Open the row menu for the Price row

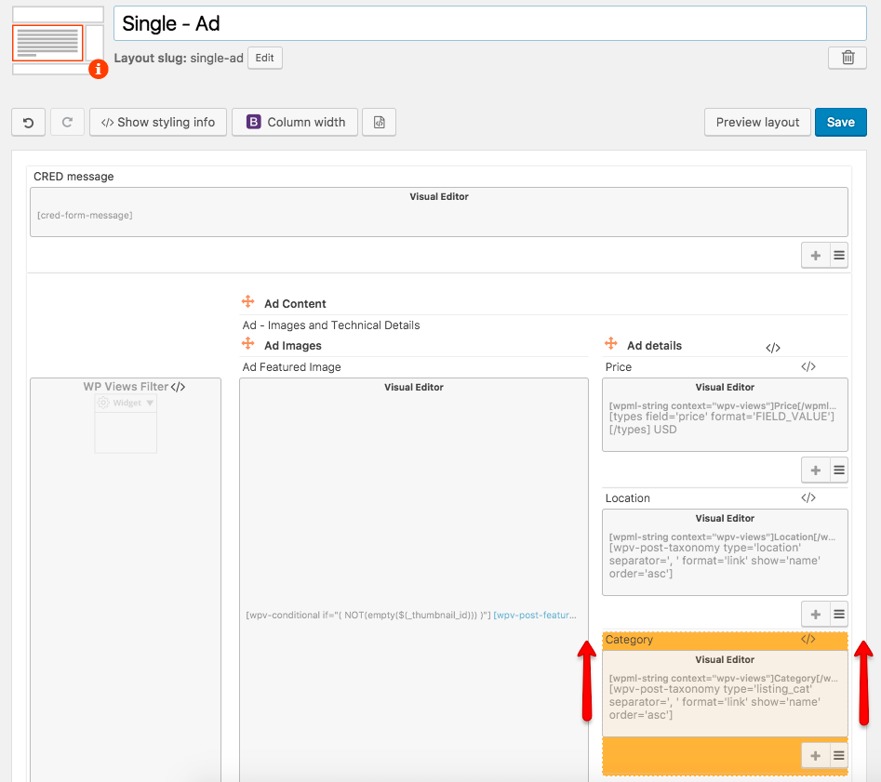[839, 471]
